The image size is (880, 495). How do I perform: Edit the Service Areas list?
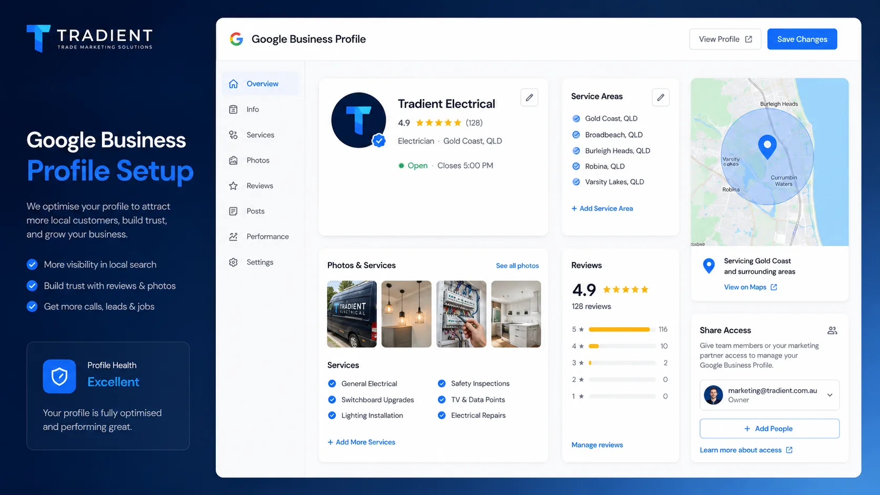point(661,97)
